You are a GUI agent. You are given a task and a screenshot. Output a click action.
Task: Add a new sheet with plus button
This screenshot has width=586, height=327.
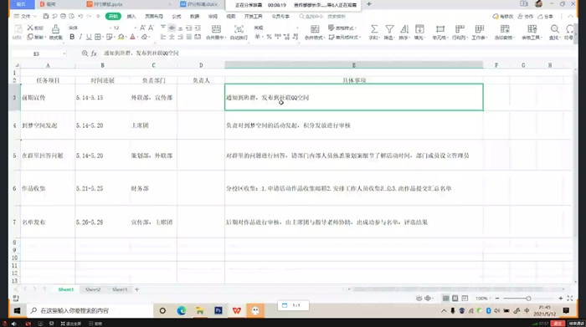click(x=136, y=289)
